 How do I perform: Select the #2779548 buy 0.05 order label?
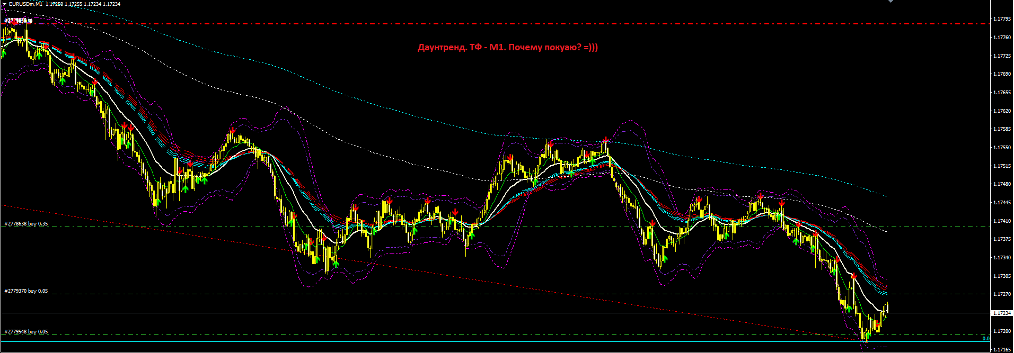point(26,332)
